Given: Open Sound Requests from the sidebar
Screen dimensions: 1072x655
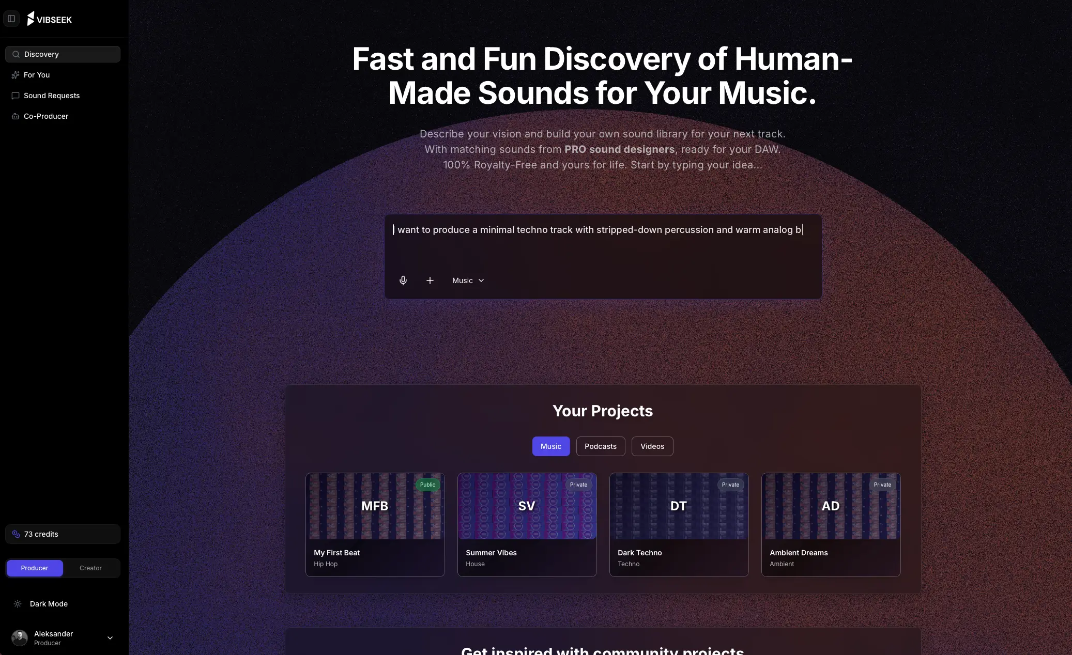Looking at the screenshot, I should tap(51, 96).
